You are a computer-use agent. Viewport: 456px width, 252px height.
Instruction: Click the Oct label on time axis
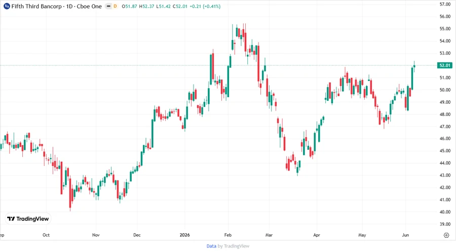click(46, 235)
